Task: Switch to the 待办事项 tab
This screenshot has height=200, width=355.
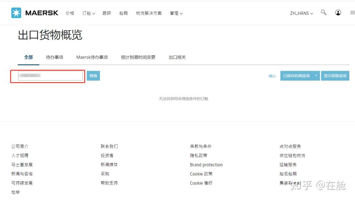Action: (54, 57)
